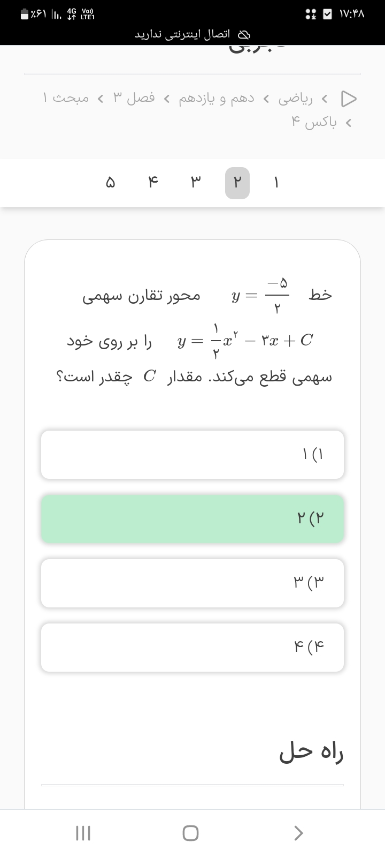Navigate to فصل ۳ breadcrumb

pos(134,99)
